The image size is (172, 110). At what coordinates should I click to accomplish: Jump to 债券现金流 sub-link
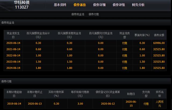click(78, 14)
